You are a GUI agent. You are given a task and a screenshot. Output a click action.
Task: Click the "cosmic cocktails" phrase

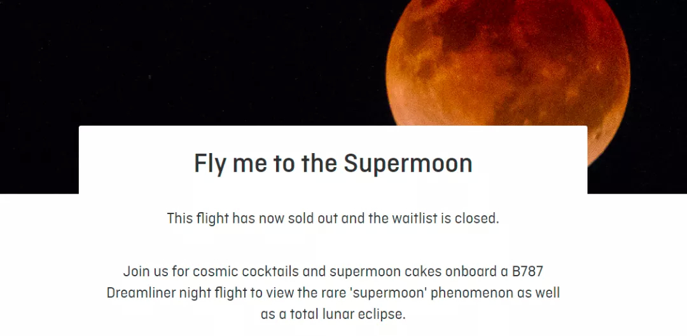pyautogui.click(x=246, y=271)
